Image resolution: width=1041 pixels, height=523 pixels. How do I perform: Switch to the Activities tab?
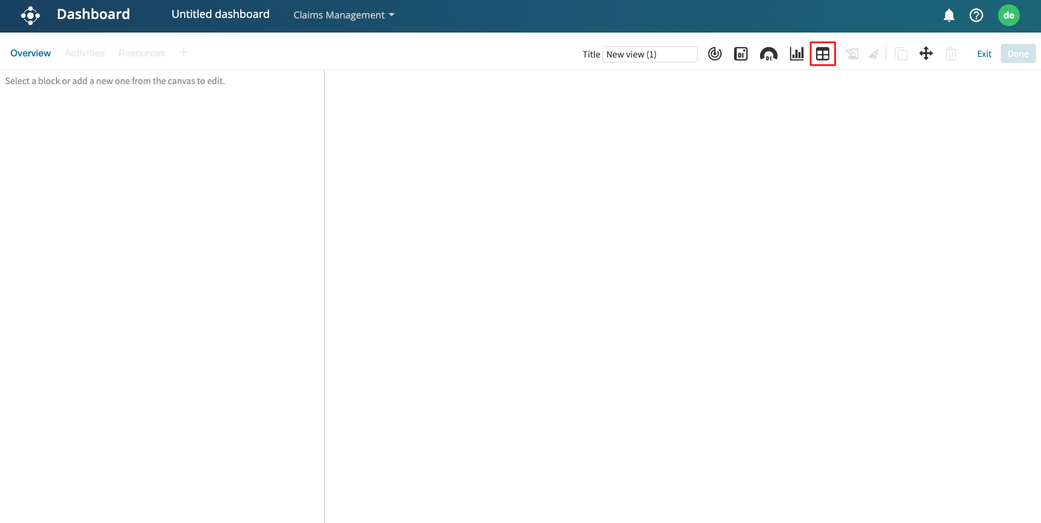(84, 53)
